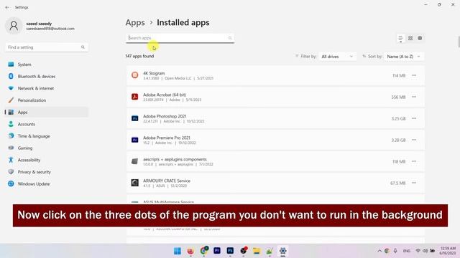Screen dimensions: 460x258
Task: Open Network & internet settings
Action: [47, 88]
